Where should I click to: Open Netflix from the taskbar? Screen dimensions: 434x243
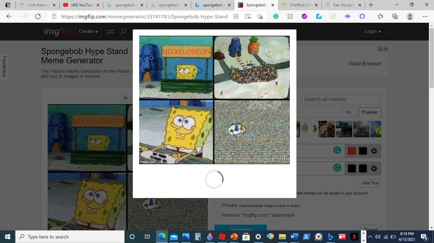click(x=354, y=237)
